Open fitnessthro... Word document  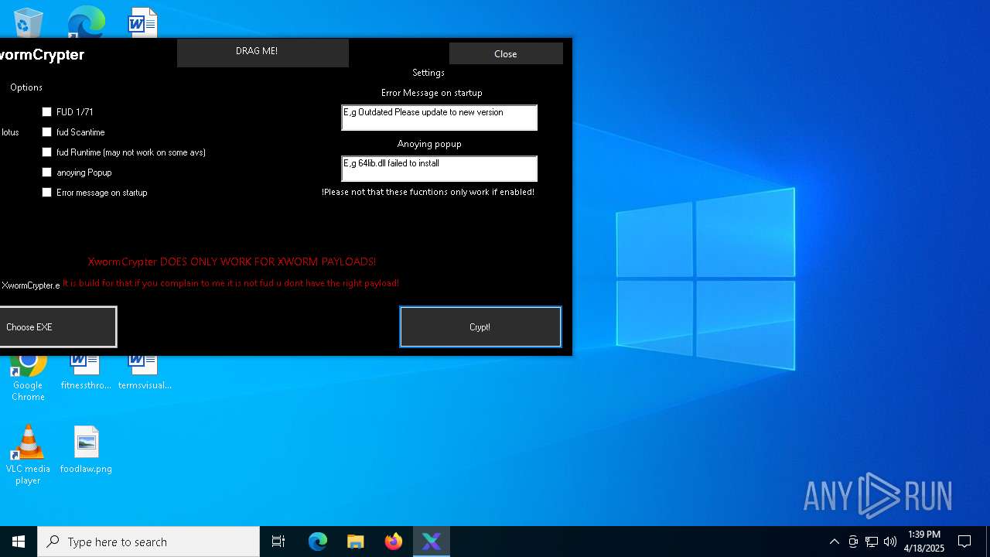(x=86, y=373)
